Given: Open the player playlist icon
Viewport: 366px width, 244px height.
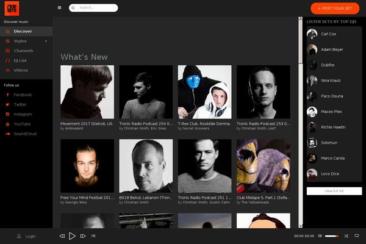Looking at the screenshot, I should click(93, 236).
